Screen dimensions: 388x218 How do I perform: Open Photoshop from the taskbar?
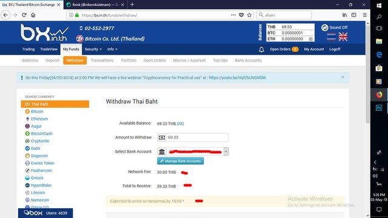click(379, 108)
